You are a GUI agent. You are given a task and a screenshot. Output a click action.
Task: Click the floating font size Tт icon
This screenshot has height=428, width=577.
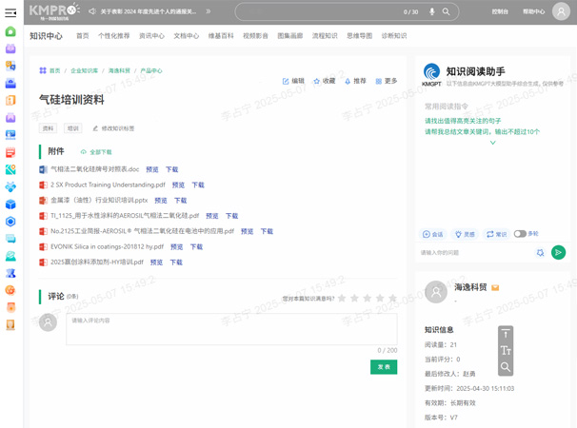point(506,350)
